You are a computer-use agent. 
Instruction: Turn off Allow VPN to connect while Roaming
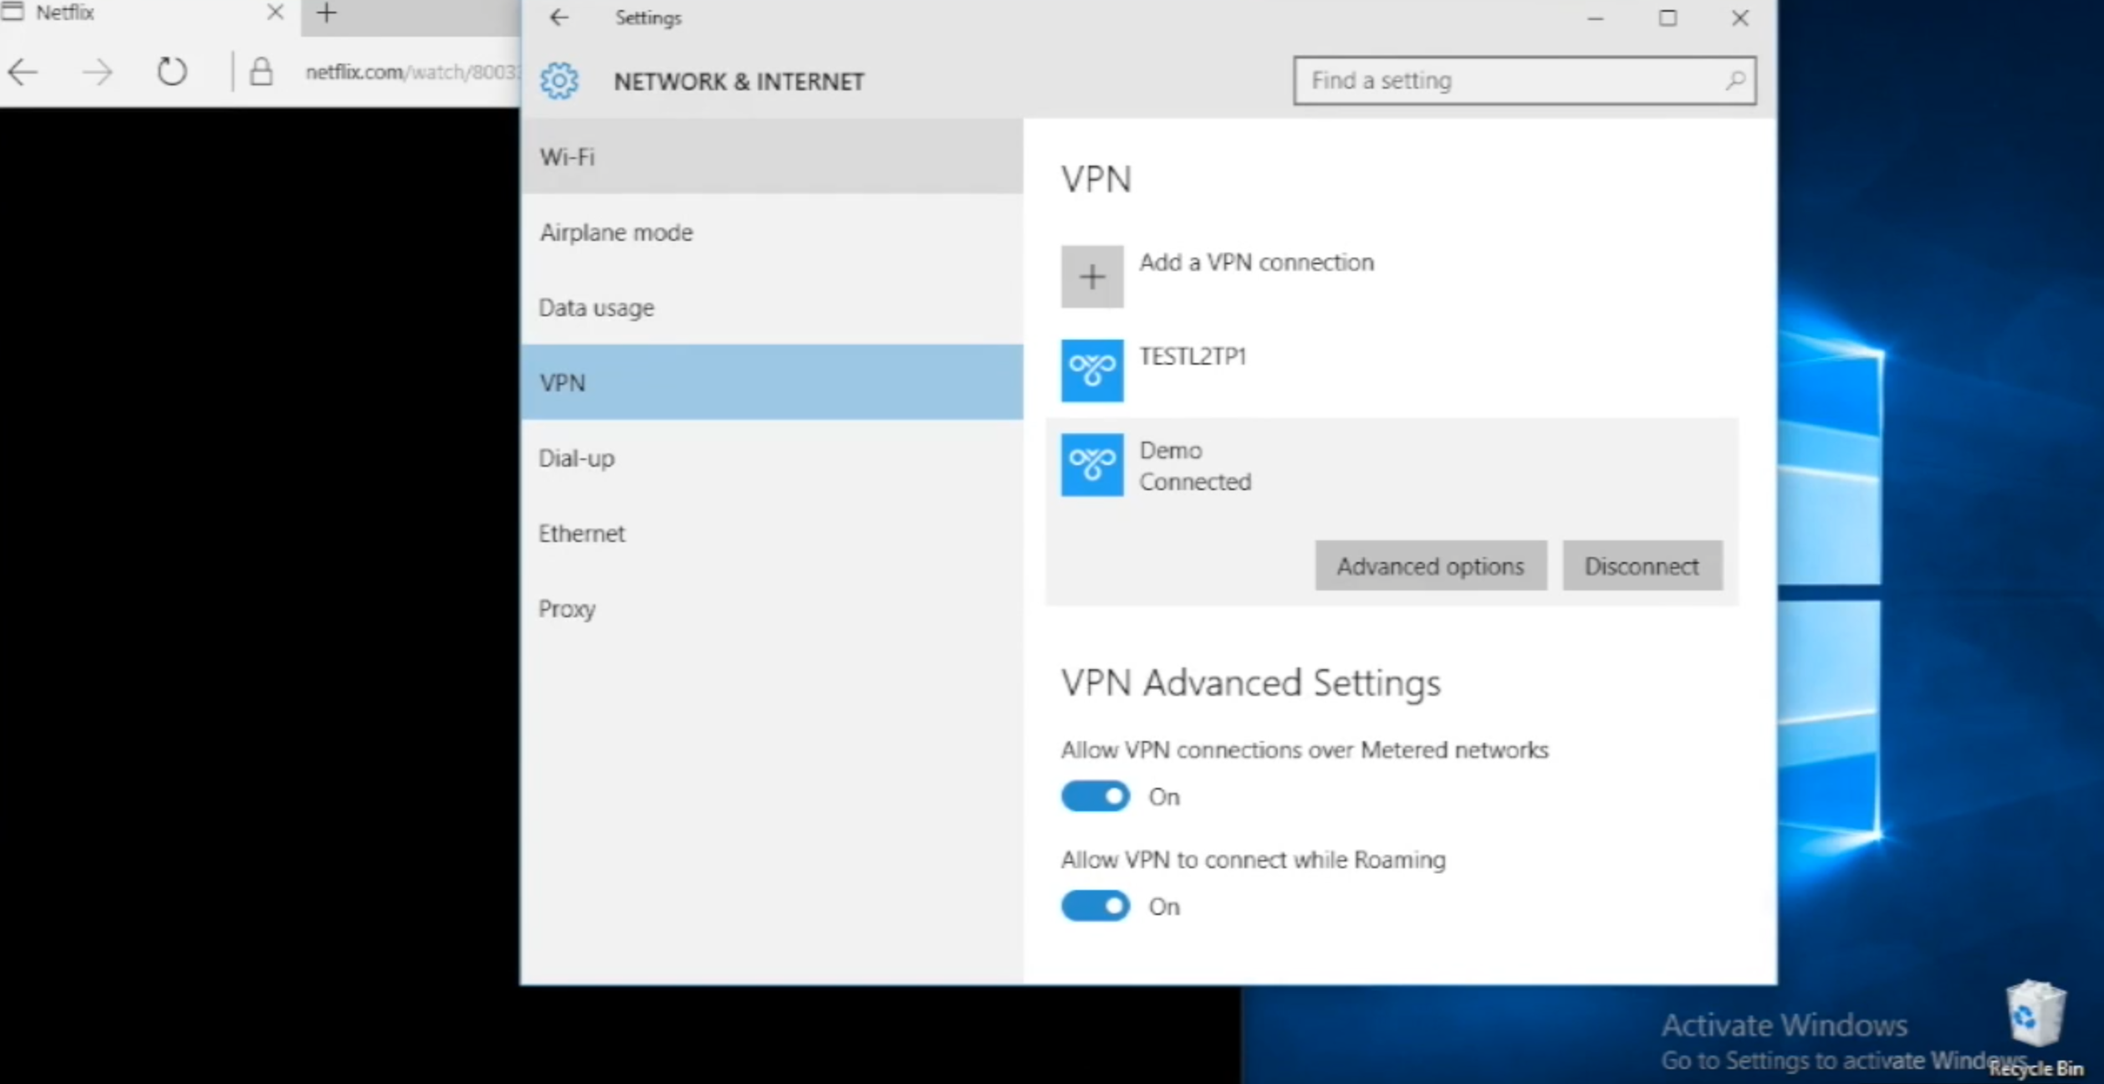(1095, 906)
